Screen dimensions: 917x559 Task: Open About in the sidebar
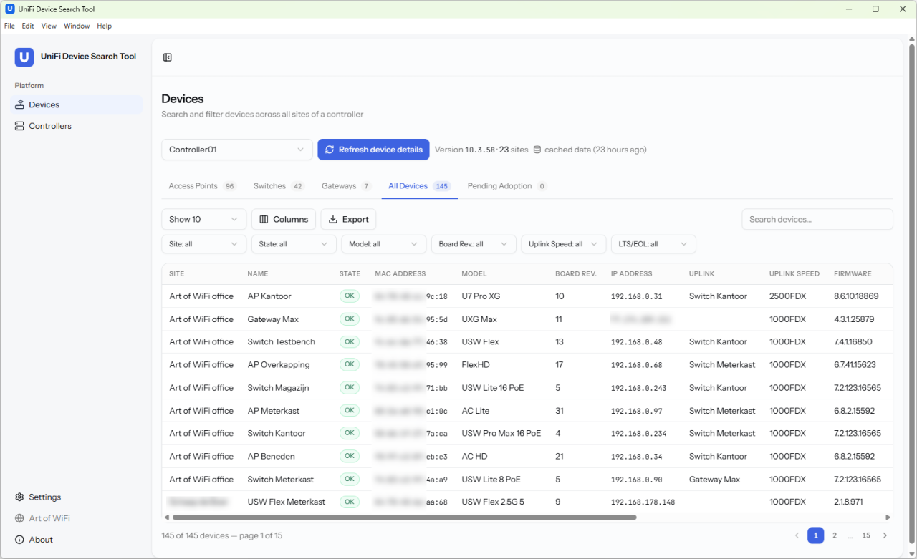pos(77,540)
